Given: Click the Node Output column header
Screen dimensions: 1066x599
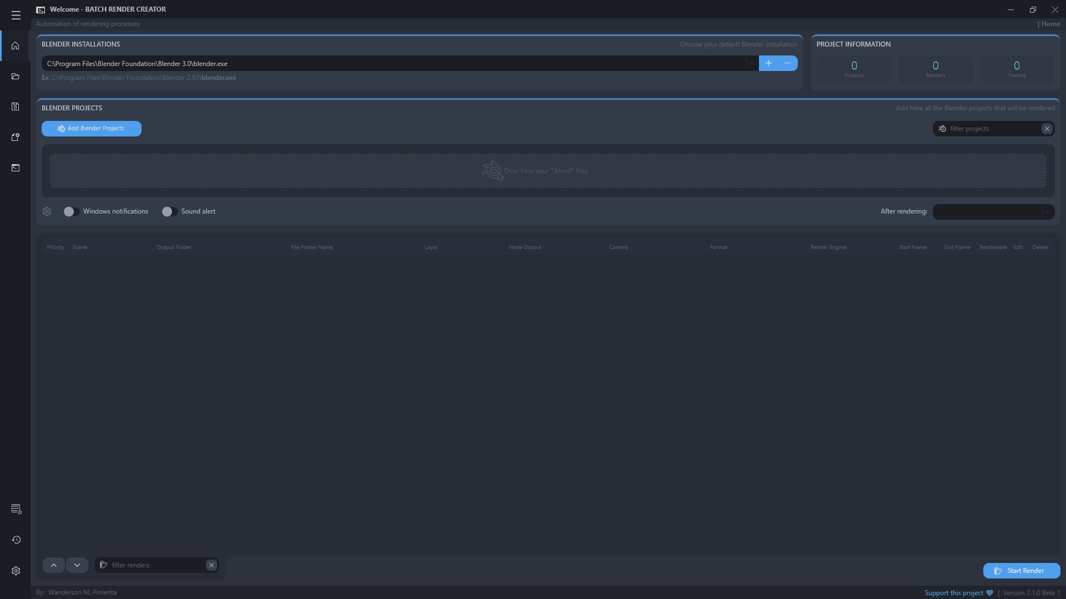Looking at the screenshot, I should coord(525,247).
